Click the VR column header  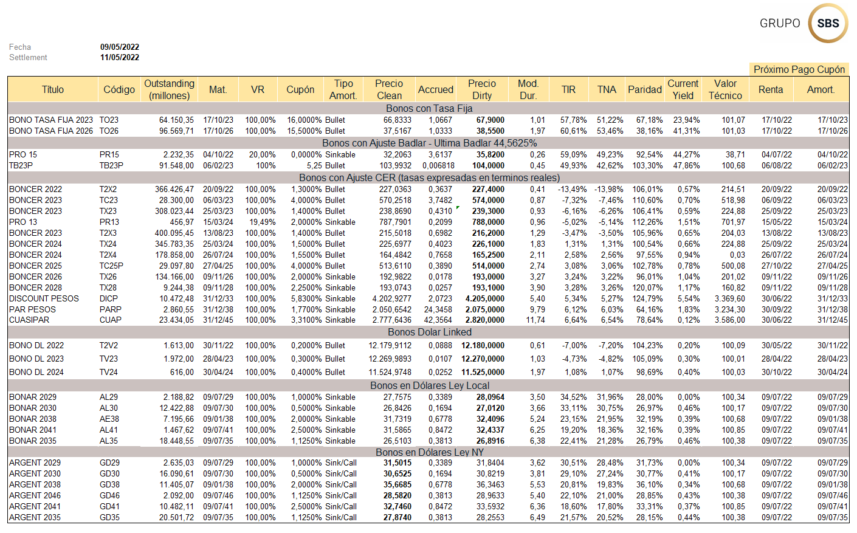coord(258,89)
